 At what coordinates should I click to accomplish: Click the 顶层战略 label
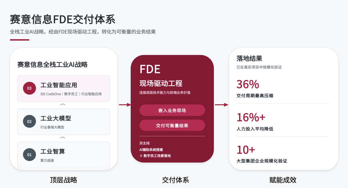pyautogui.click(x=63, y=180)
